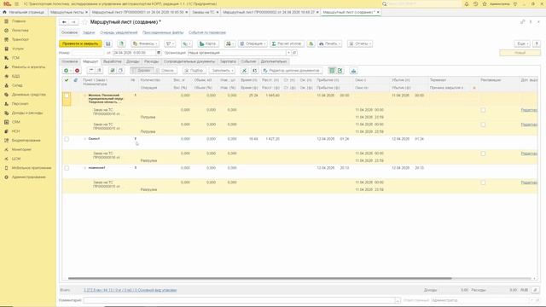Open favorites star in title bar
This screenshot has width=546, height=307.
tap(485, 3)
